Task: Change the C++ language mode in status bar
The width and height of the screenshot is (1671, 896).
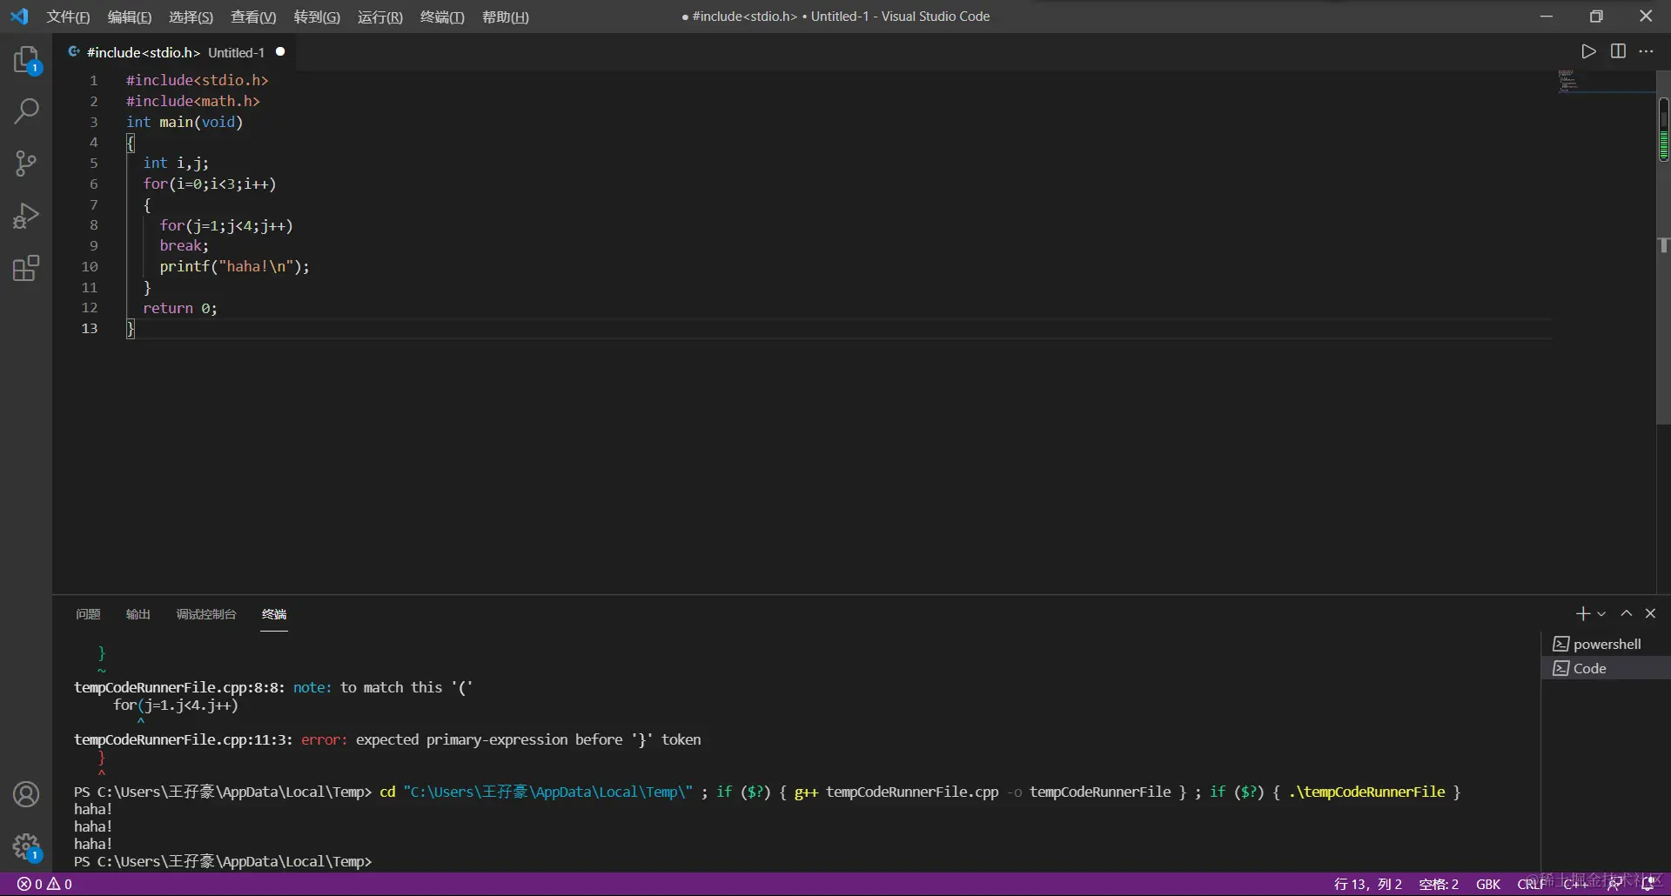Action: (1575, 884)
